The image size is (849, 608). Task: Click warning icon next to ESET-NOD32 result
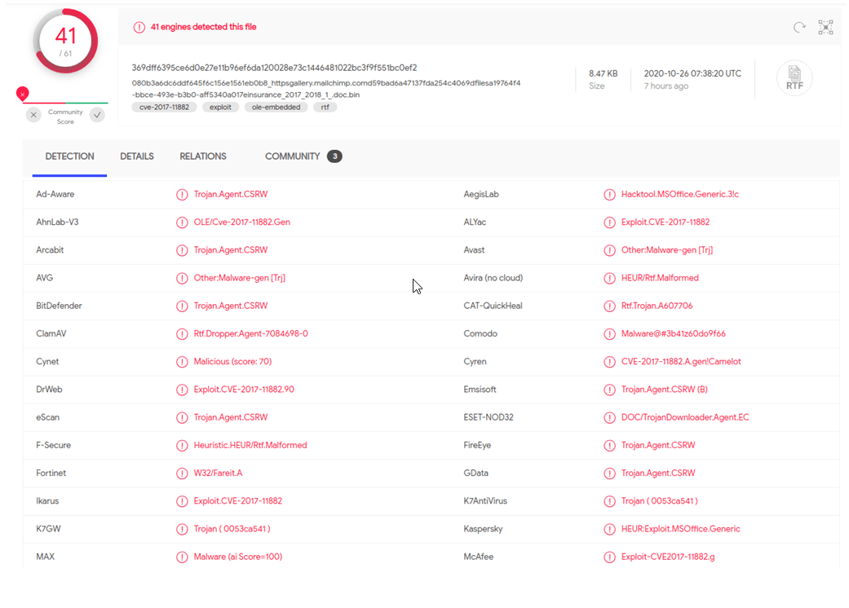(610, 417)
